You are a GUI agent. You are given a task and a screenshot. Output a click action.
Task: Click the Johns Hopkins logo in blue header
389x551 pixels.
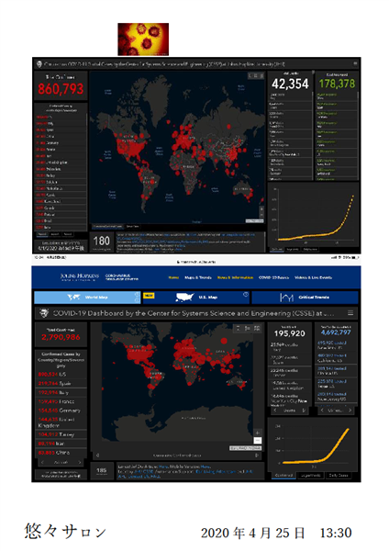click(x=79, y=277)
